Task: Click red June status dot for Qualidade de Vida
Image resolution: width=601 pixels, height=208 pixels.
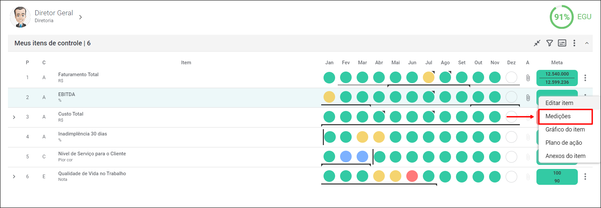Action: click(412, 176)
